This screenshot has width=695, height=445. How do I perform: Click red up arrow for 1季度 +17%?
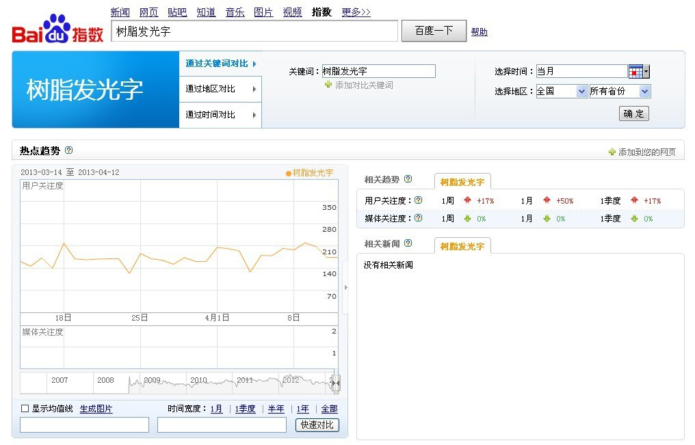coord(634,200)
